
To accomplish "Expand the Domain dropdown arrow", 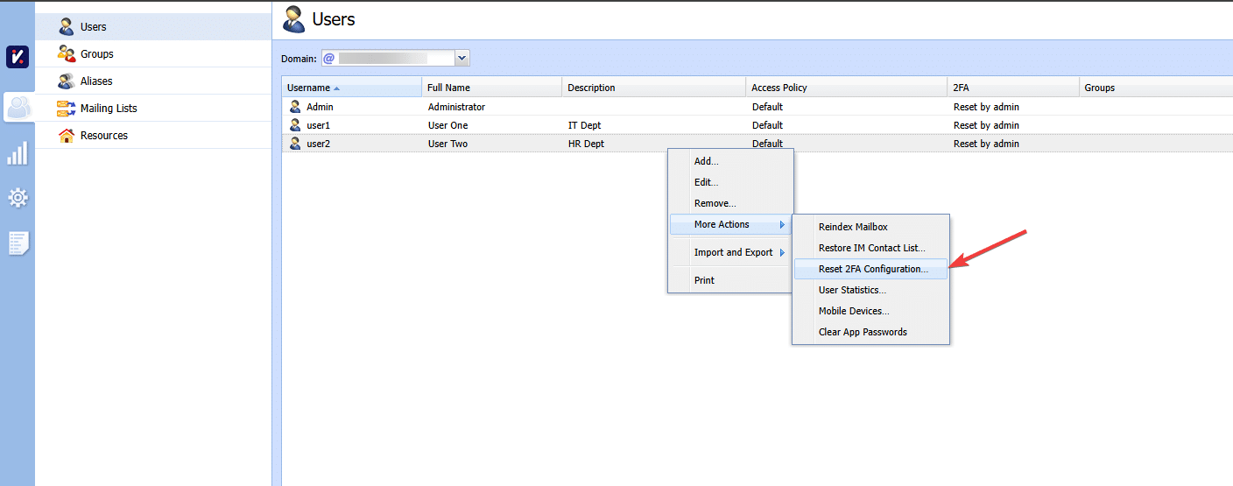I will point(462,59).
